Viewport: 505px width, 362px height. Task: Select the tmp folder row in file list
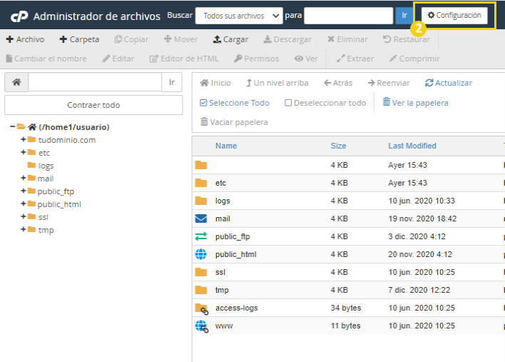349,290
